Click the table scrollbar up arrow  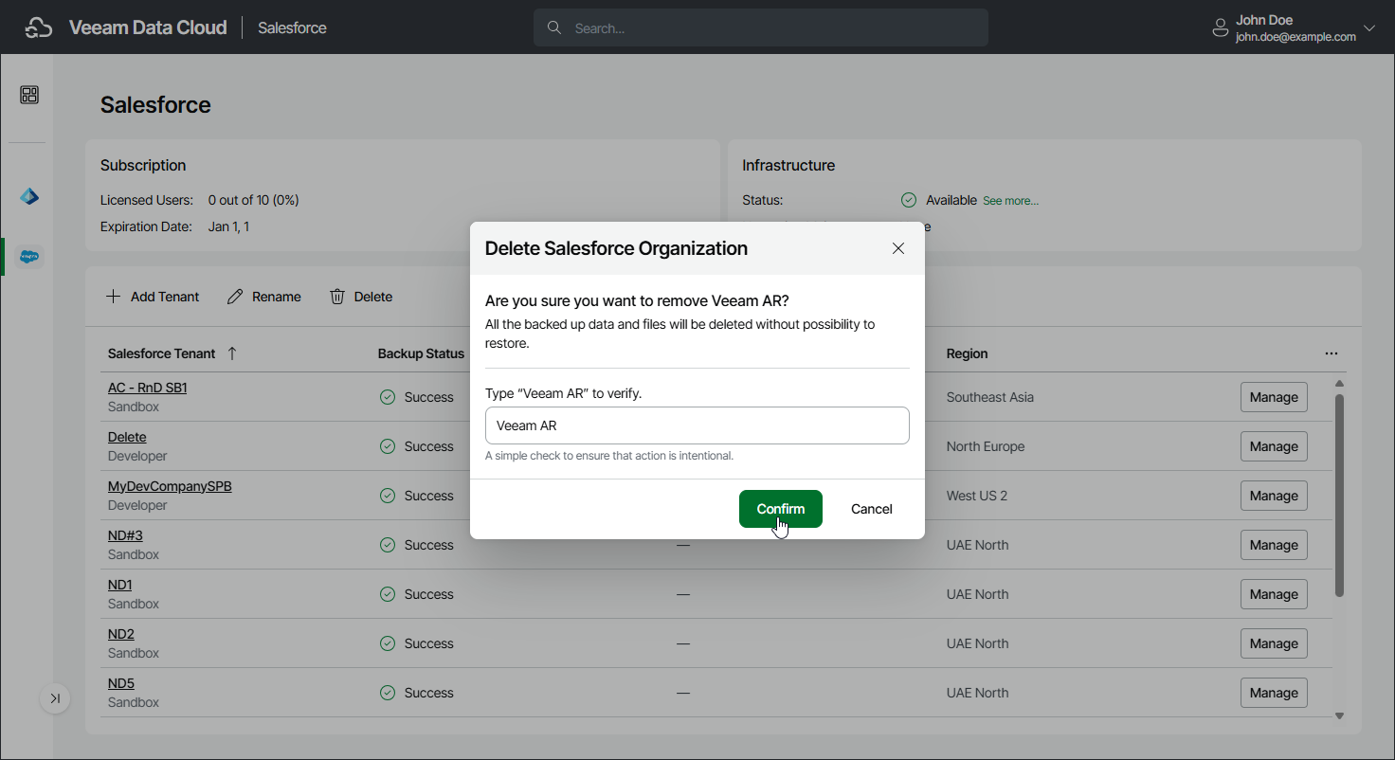tap(1339, 383)
